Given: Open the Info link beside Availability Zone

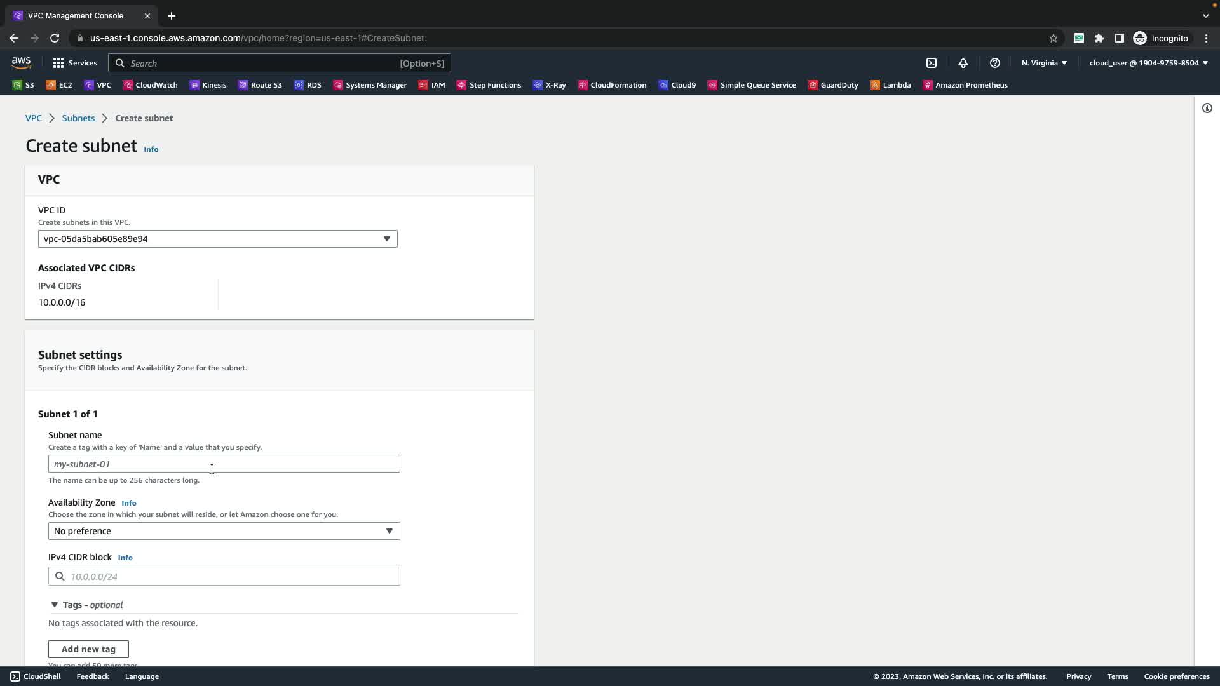Looking at the screenshot, I should 129,503.
